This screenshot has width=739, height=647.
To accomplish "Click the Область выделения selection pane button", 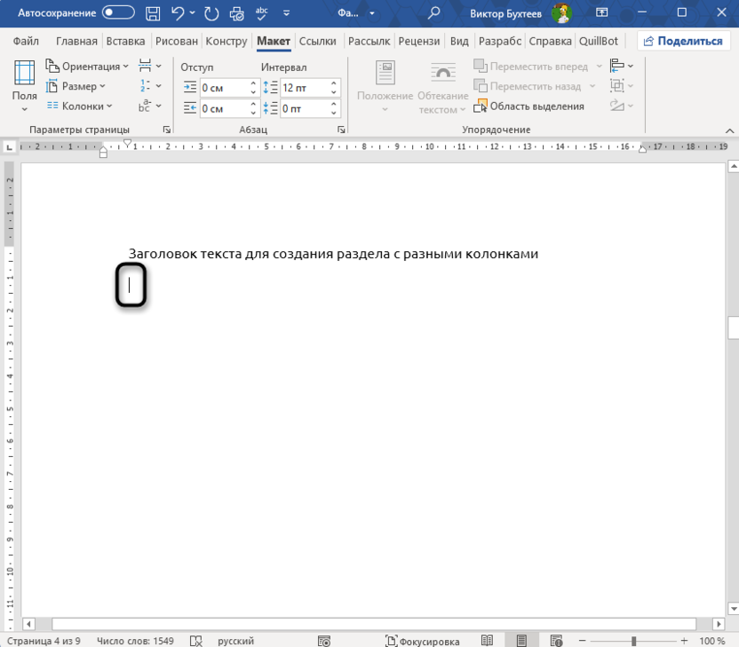I will click(x=529, y=107).
